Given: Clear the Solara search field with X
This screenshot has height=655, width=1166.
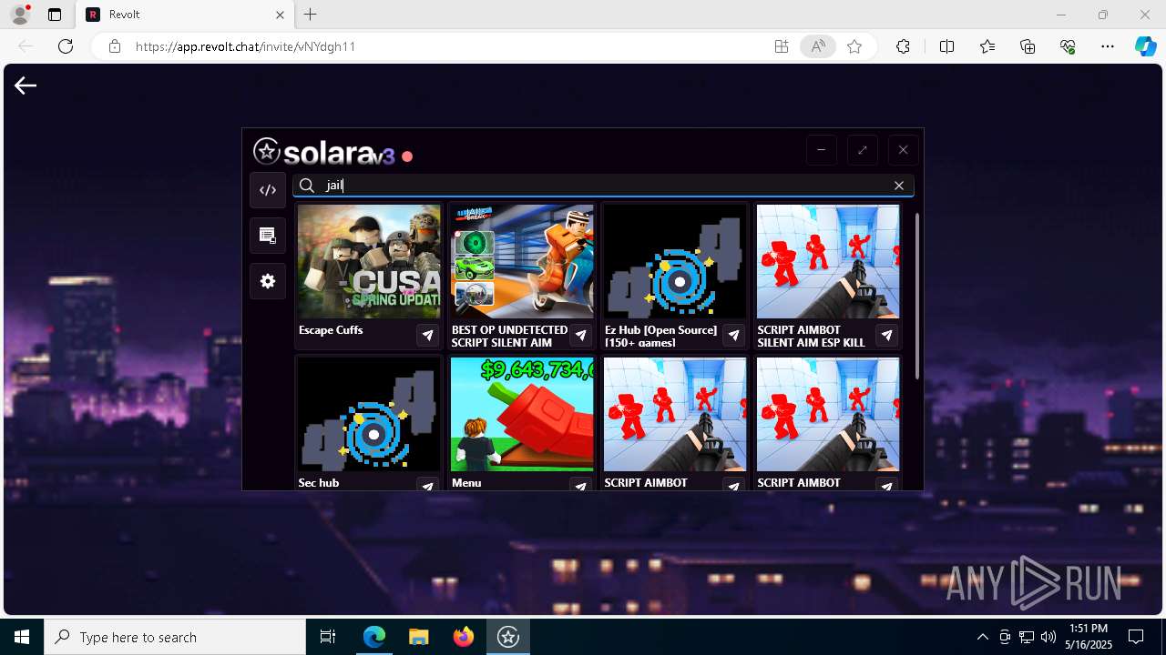Looking at the screenshot, I should [x=899, y=186].
